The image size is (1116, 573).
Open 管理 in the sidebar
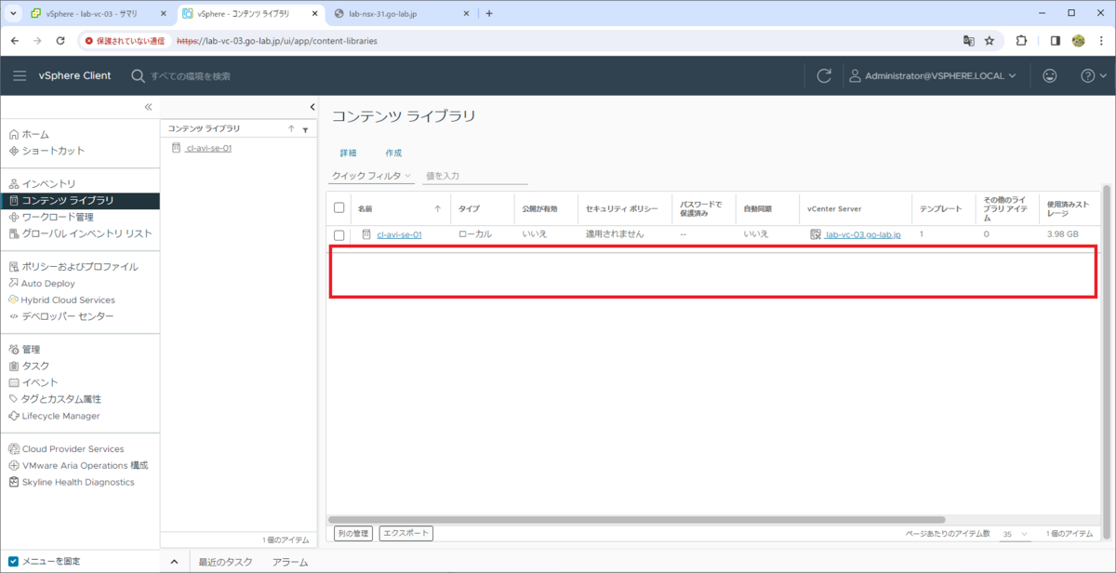(x=31, y=350)
